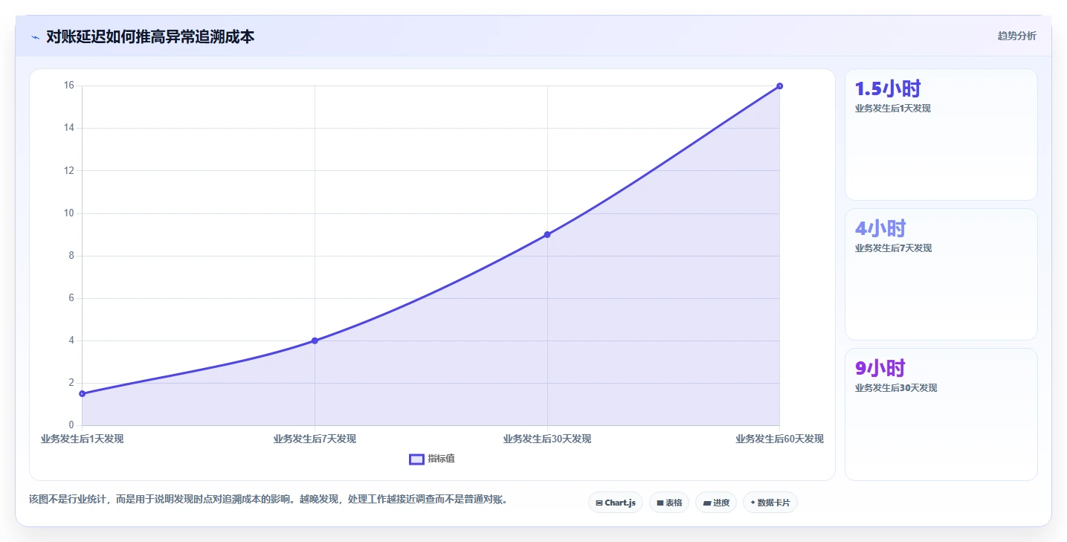Click the title 对账延迟如何推高异常追溯成本
Image resolution: width=1067 pixels, height=542 pixels.
point(150,36)
